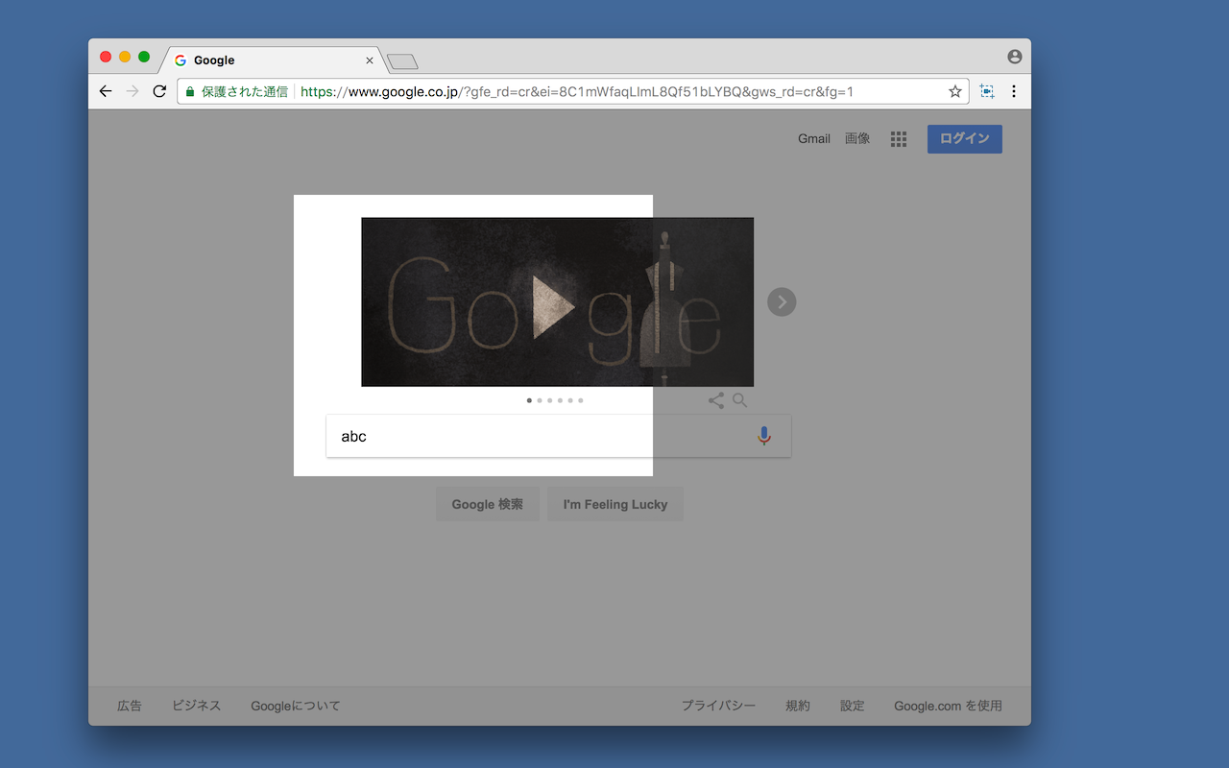Viewport: 1229px width, 768px height.
Task: Close the Google tab
Action: click(370, 60)
